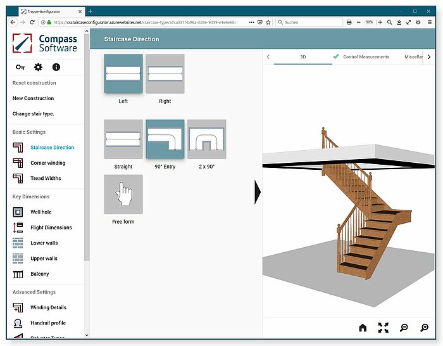Collapse panel with black triangle arrow
This screenshot has width=443, height=346.
pos(258,192)
